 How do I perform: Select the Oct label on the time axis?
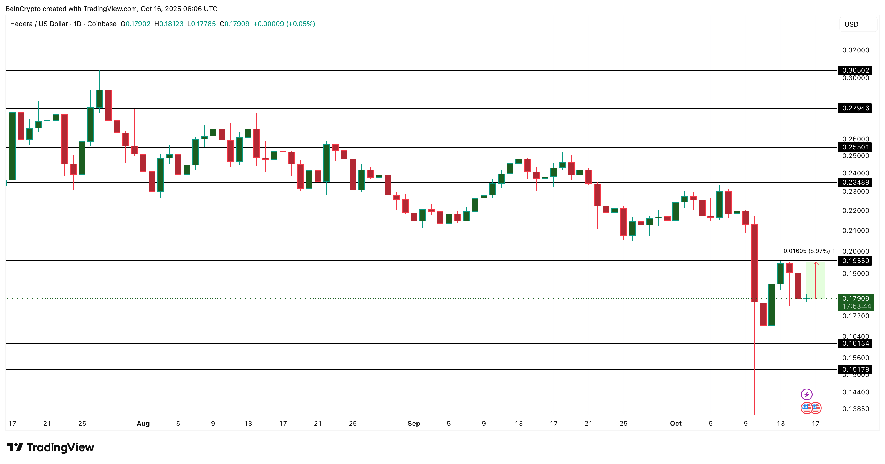point(676,424)
